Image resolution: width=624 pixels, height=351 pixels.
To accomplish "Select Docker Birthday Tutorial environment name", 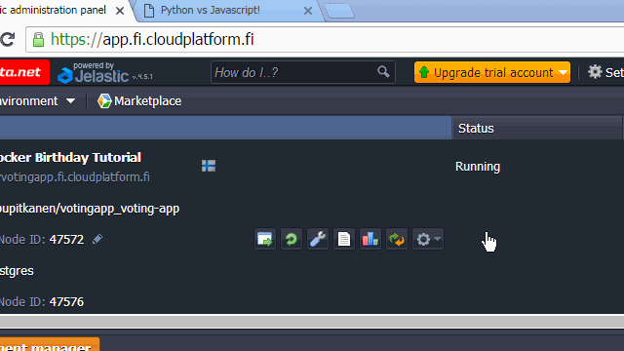I will coord(70,157).
